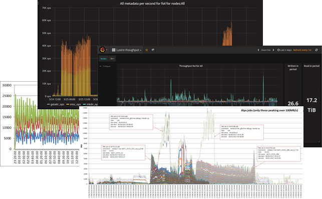Toggle the mkdir_ops legend series
The width and height of the screenshot is (322, 199).
click(90, 104)
